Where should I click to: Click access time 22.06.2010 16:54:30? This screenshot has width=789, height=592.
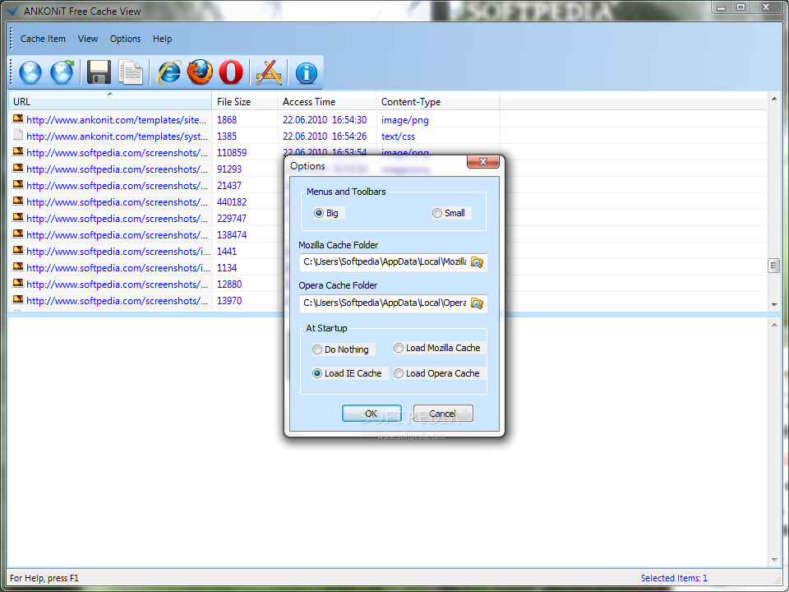click(325, 120)
